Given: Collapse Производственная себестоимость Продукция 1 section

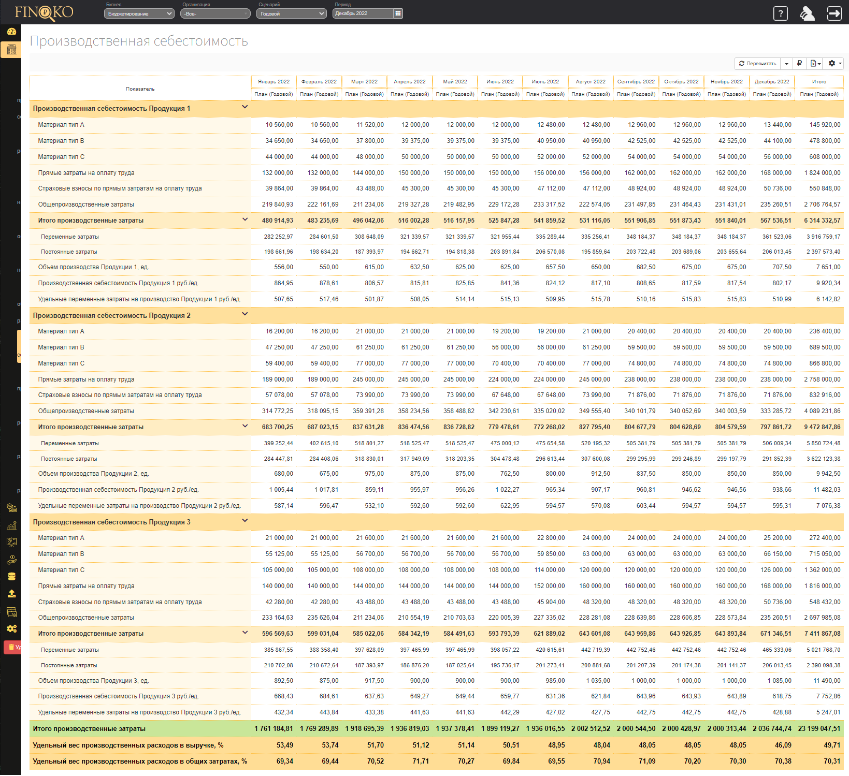Looking at the screenshot, I should pyautogui.click(x=245, y=107).
